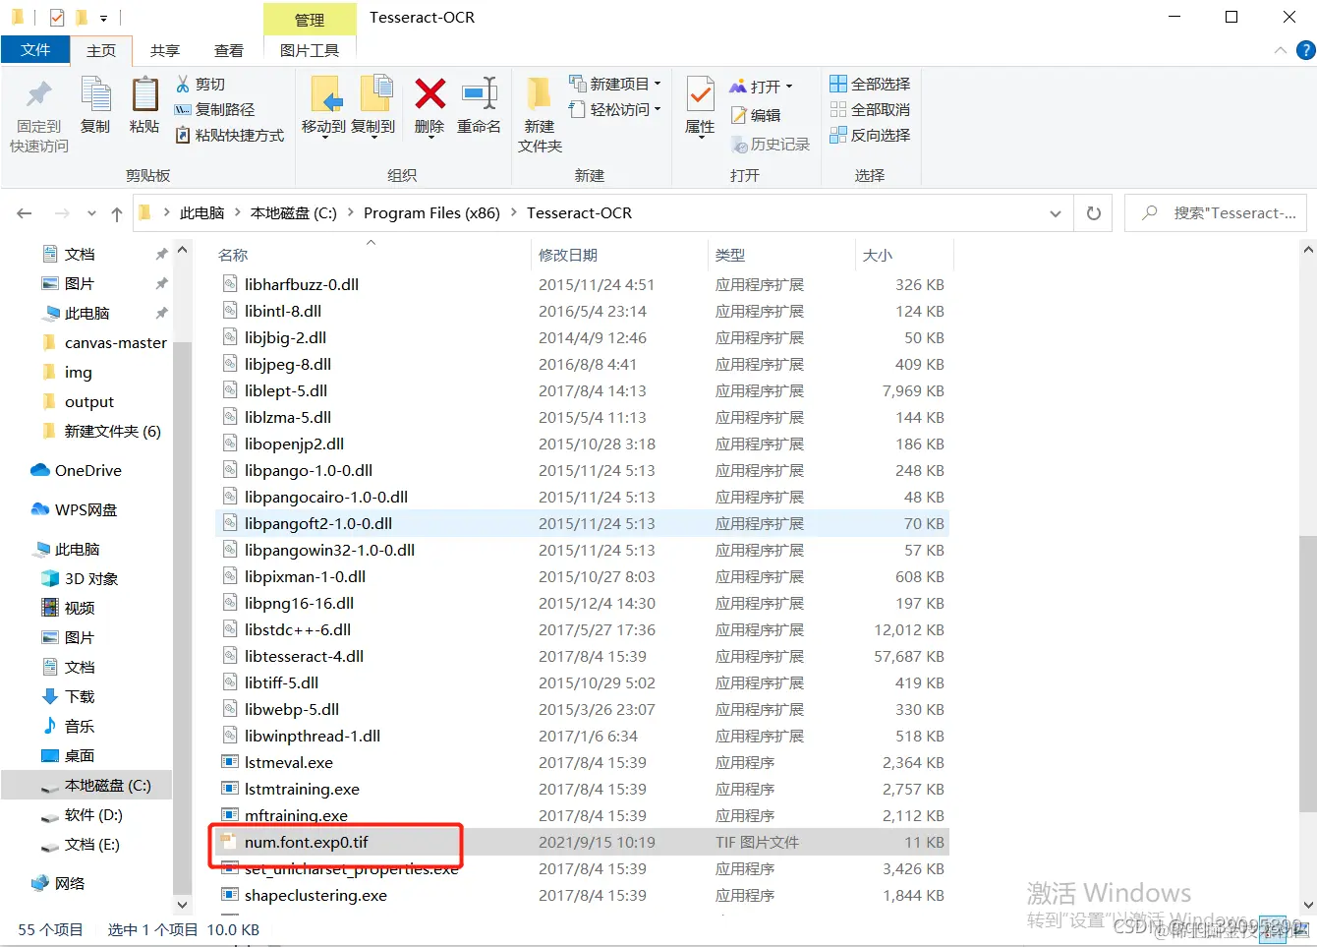Open WPS网盘 in the navigation pane
Screen dimensions: 1317x947
[x=74, y=510]
